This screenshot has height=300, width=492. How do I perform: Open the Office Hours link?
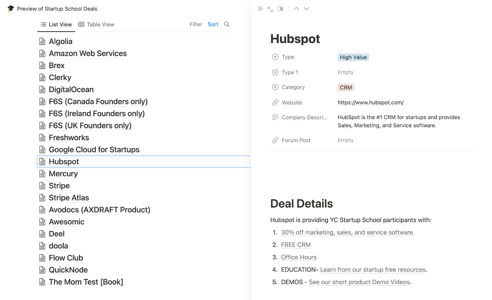click(299, 257)
